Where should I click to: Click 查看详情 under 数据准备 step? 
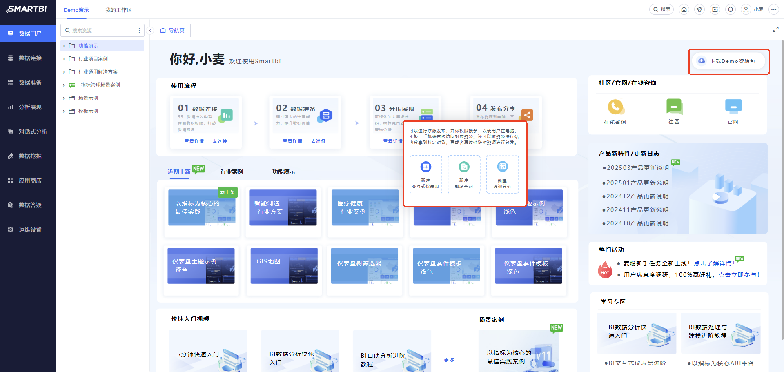point(292,141)
